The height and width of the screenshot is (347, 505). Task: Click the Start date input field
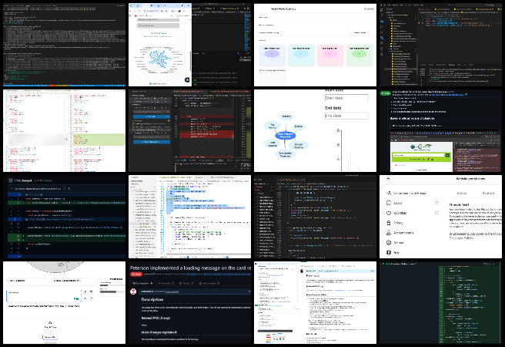point(345,98)
